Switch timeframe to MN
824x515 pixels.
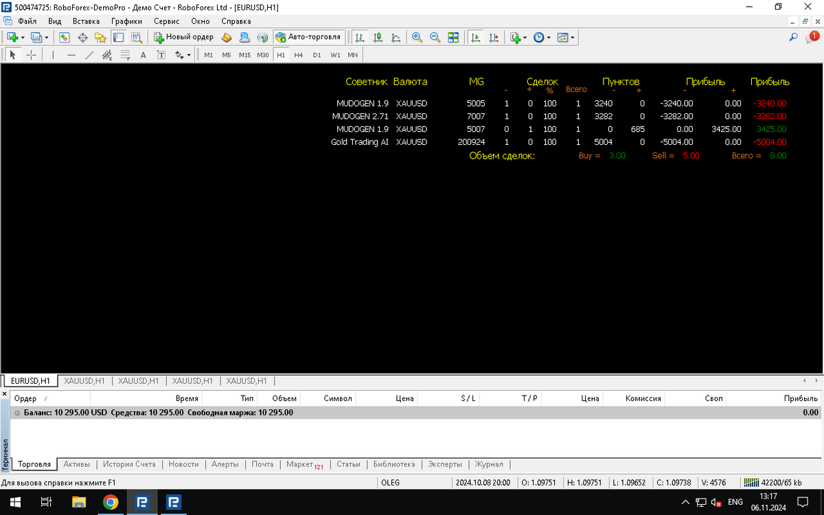[352, 55]
